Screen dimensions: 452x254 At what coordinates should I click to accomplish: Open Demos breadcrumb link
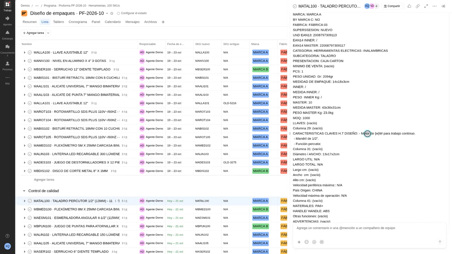pos(25,6)
